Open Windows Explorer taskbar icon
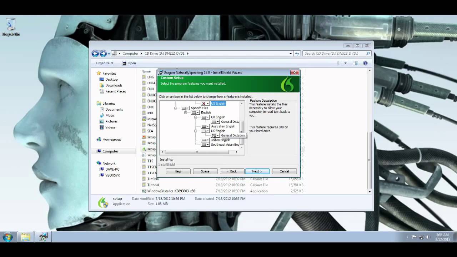 click(25, 237)
